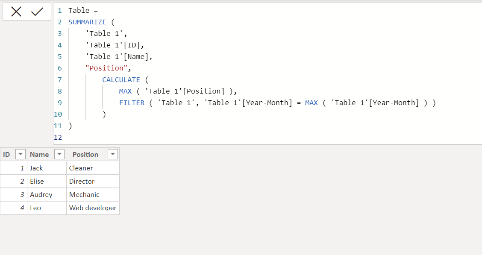This screenshot has height=255, width=482.
Task: Click 'Table =' text on line 1
Action: tap(83, 10)
